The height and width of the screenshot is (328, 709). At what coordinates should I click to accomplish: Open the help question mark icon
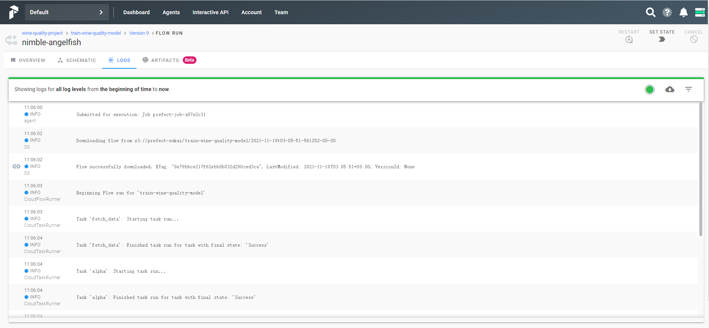(667, 12)
